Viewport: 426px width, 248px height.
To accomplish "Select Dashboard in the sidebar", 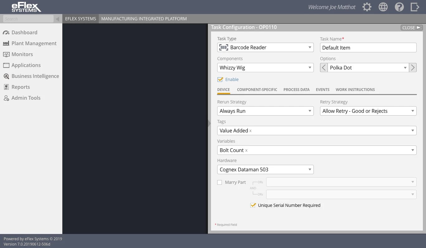I will pos(24,32).
